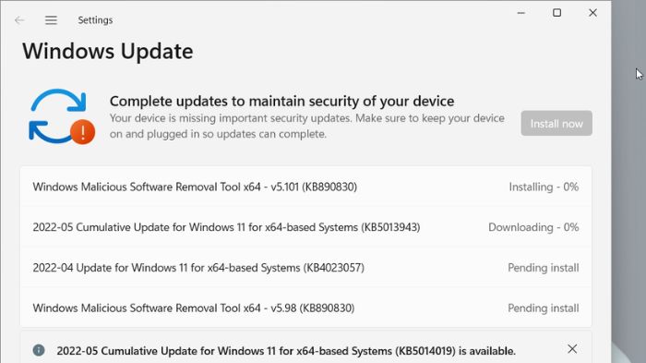Click the Installing - 0% status text

pos(544,187)
